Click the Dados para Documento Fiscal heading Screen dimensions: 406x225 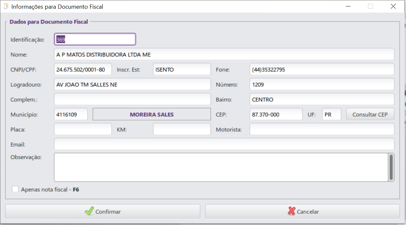49,22
